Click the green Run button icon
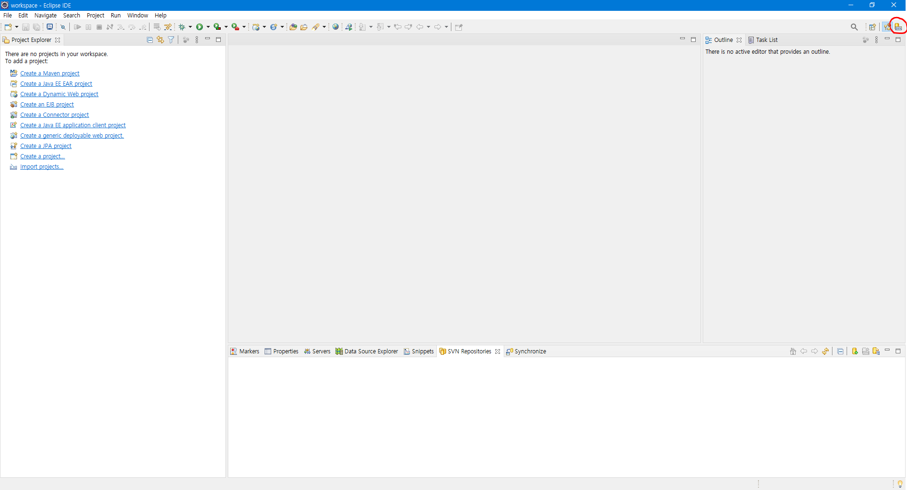 point(200,27)
